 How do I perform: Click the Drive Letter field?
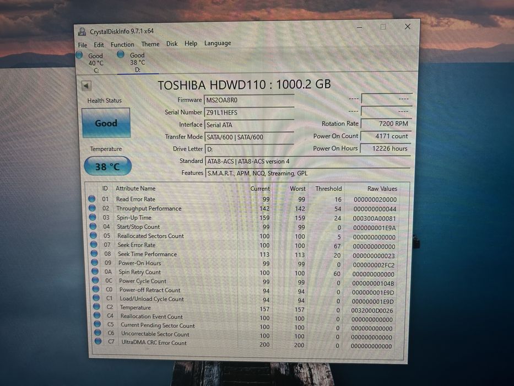tap(249, 149)
